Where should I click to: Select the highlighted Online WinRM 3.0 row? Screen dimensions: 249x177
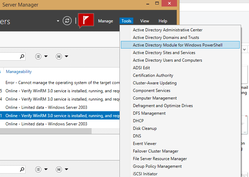(x=60, y=116)
